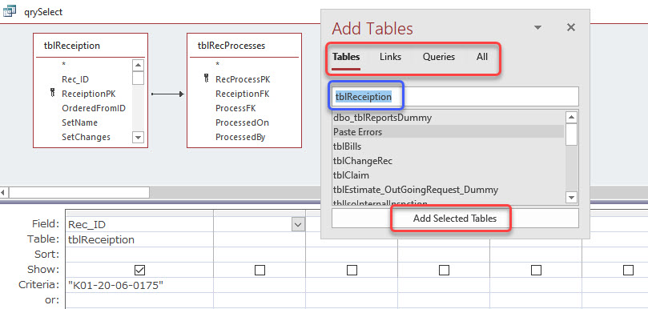Viewport: 648px width, 309px height.
Task: Click the ReceiptionPK primary key icon
Action: point(53,94)
